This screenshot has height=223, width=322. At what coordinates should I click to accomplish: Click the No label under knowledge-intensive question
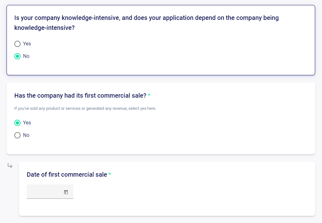point(26,56)
